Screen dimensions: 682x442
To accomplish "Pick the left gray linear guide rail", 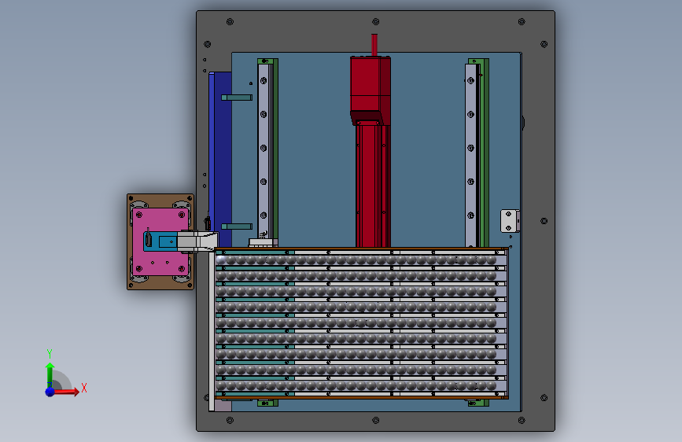I will pos(264,154).
